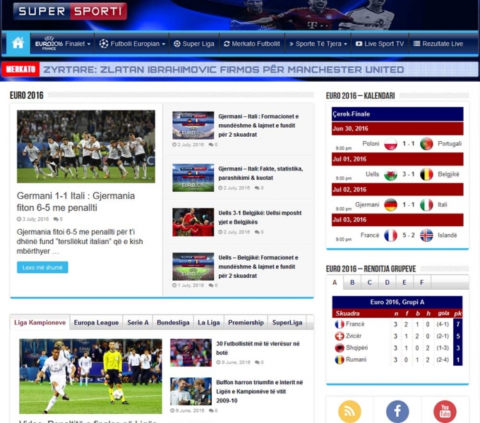Viewport: 480px width, 423px height.
Task: Open Super Liga menu item
Action: click(x=194, y=44)
